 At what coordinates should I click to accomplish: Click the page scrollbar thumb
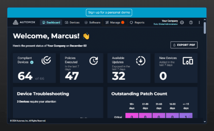205,28
